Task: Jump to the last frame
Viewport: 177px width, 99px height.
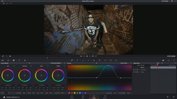Action: coord(93,56)
